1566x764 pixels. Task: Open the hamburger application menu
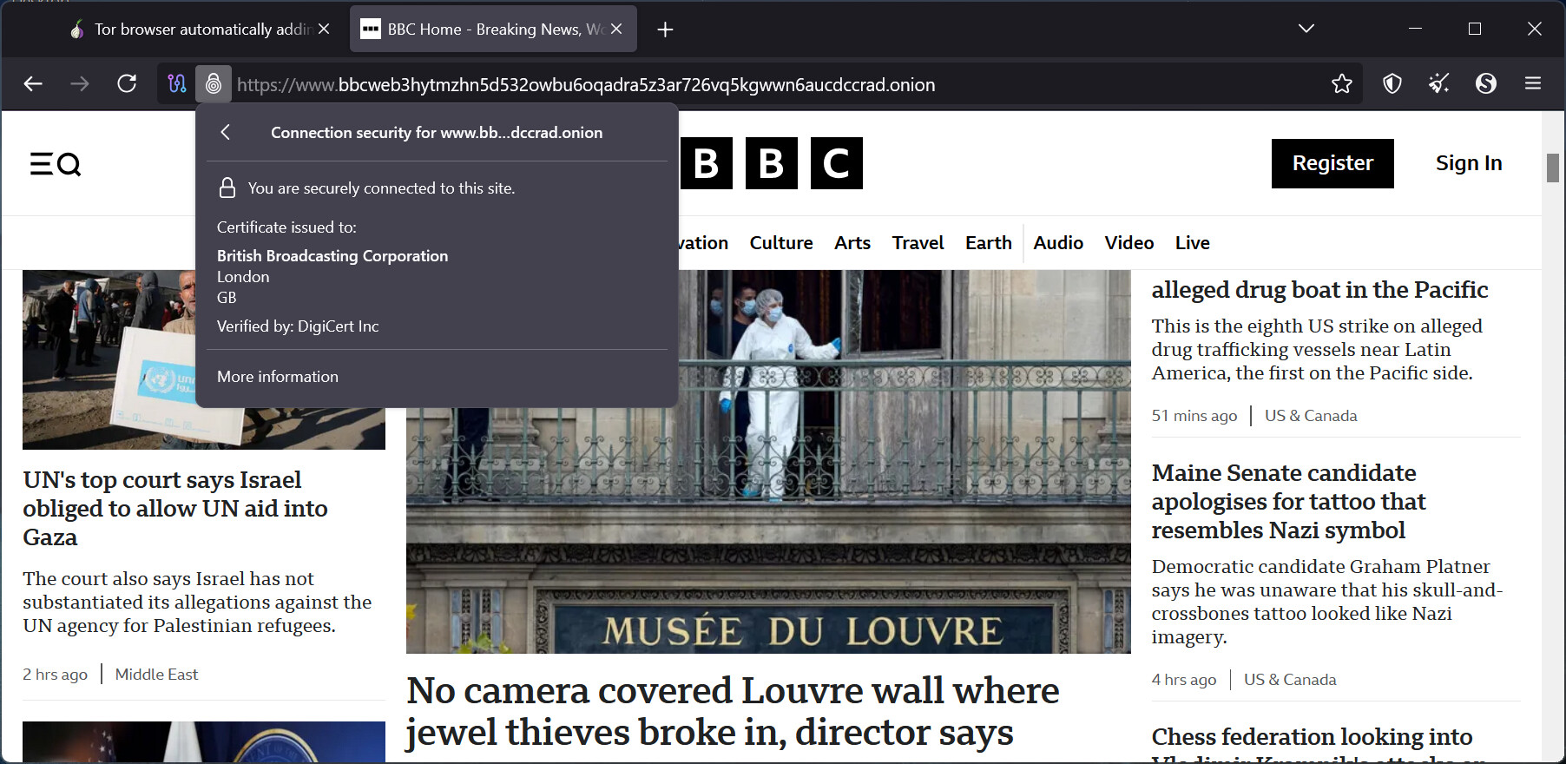[1533, 83]
